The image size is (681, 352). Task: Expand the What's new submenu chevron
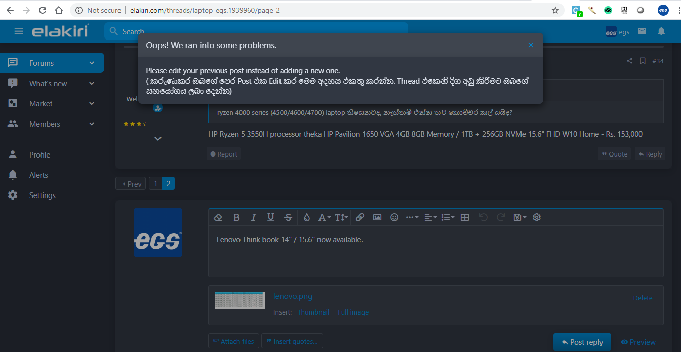92,84
